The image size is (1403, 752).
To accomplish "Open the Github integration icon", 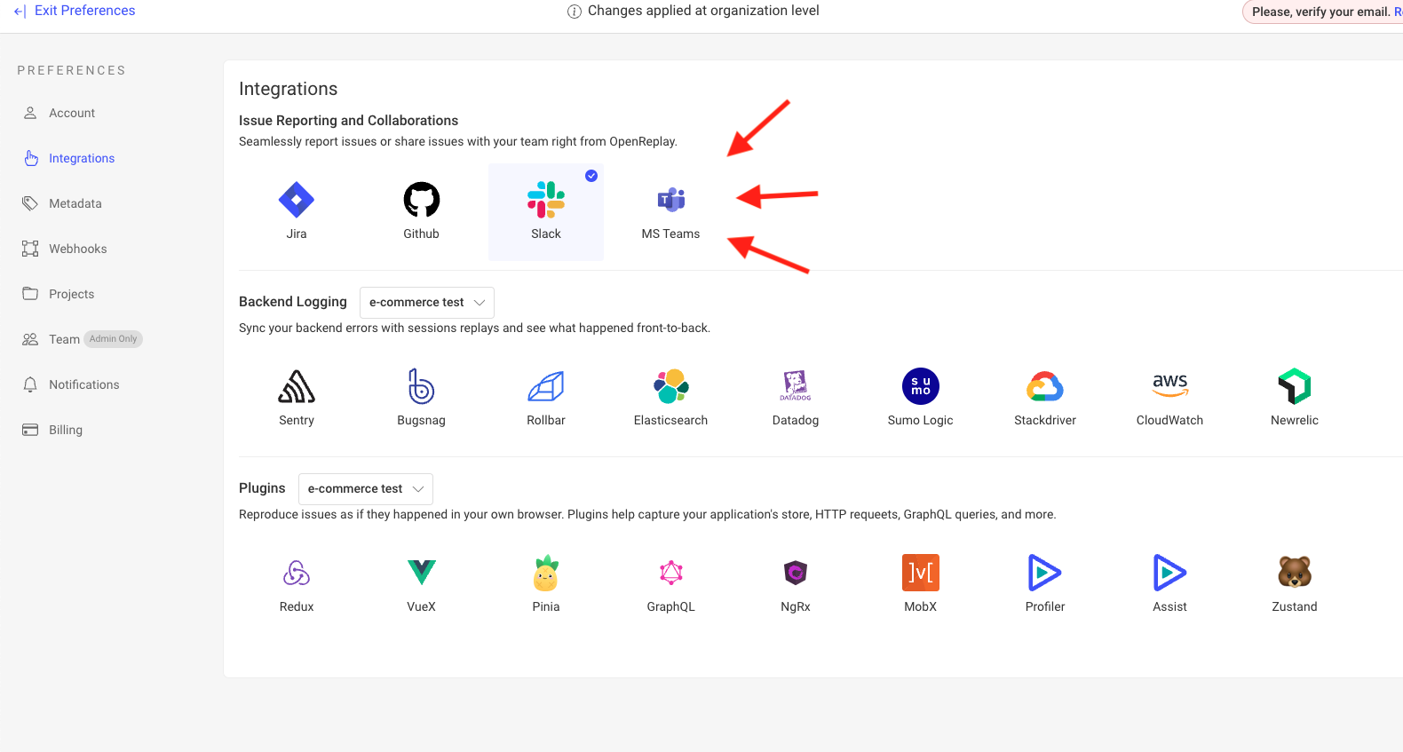I will pyautogui.click(x=422, y=200).
